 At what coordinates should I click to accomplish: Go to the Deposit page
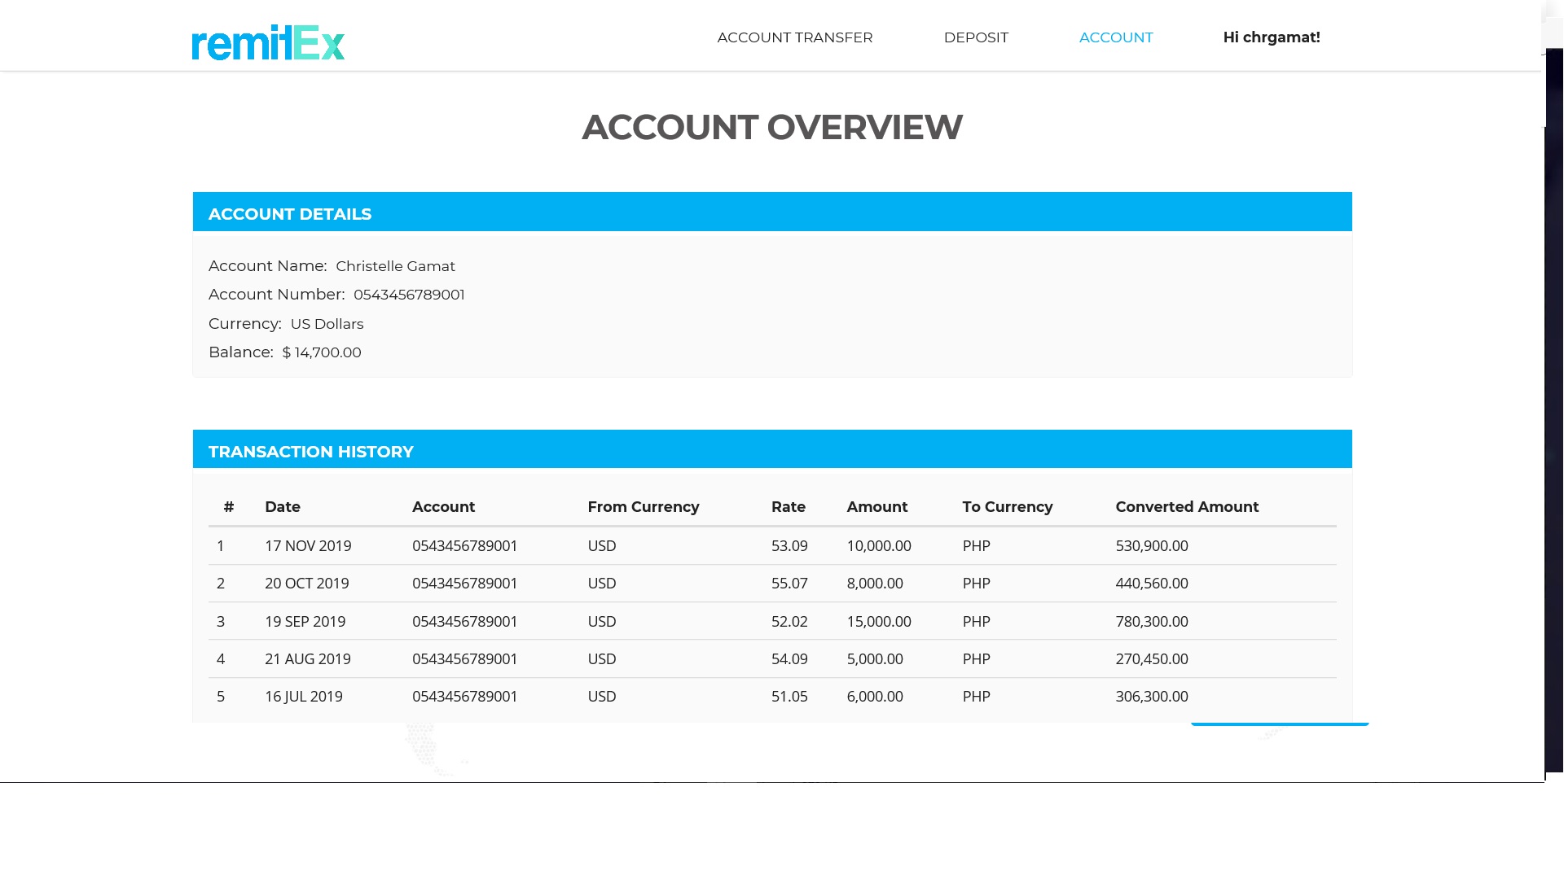[975, 37]
